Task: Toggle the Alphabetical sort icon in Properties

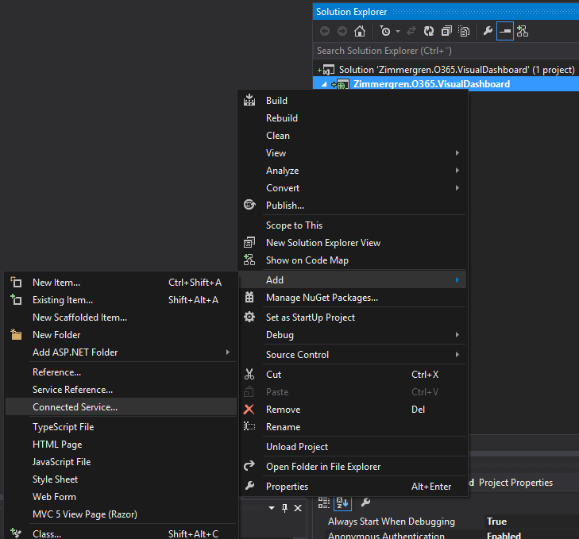Action: tap(342, 502)
